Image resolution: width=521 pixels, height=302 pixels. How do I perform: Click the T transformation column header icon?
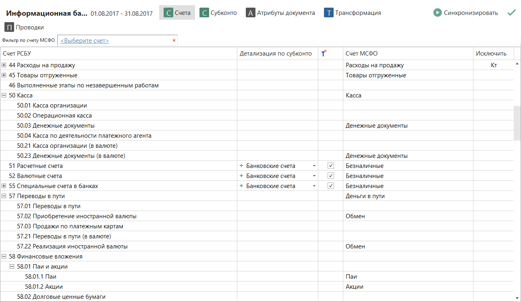click(324, 54)
